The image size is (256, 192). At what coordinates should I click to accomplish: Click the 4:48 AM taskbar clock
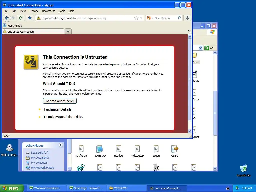[247, 188]
